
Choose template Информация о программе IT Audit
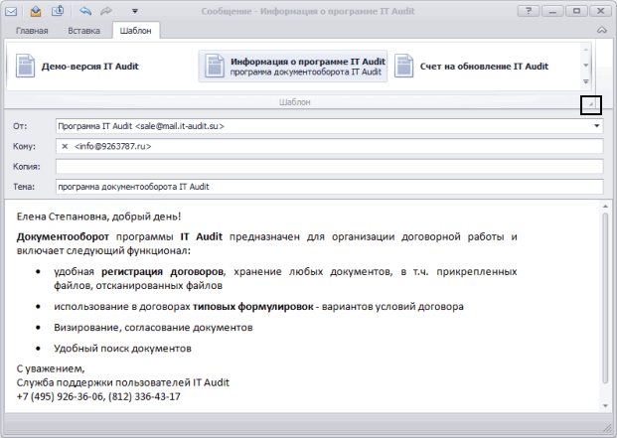coord(293,67)
